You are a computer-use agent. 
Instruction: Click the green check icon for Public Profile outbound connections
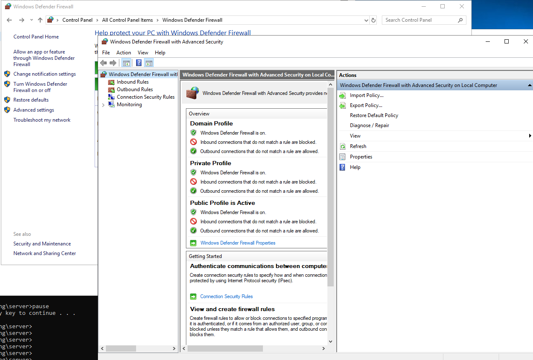coord(193,231)
